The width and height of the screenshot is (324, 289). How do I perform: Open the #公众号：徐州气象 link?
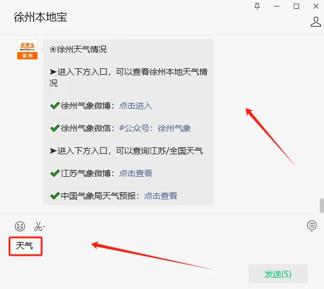(x=155, y=128)
